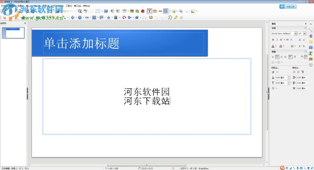Image resolution: width=314 pixels, height=170 pixels.
Task: Toggle strikethrough AB formatting
Action: tap(287, 40)
